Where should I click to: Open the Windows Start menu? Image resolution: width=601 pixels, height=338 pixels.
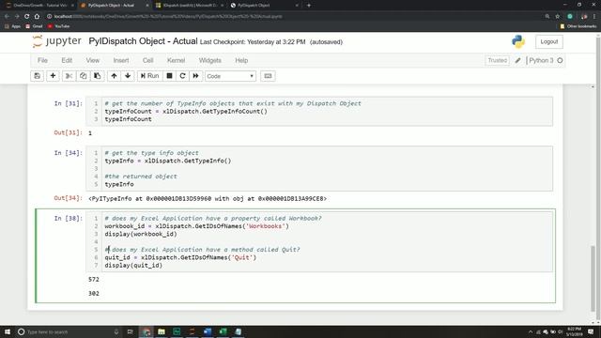click(x=7, y=331)
